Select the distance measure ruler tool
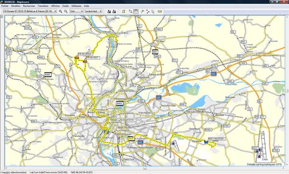 160,12
